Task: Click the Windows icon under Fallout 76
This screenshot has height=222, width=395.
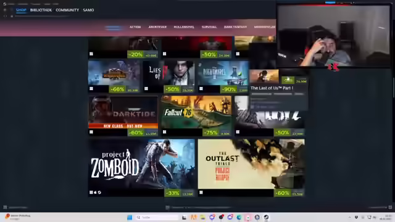Action: pyautogui.click(x=165, y=132)
